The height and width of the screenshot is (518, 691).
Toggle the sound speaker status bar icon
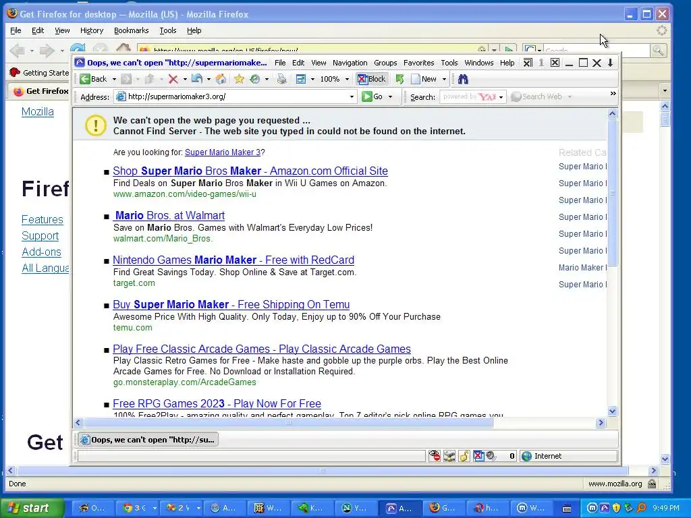coord(491,456)
